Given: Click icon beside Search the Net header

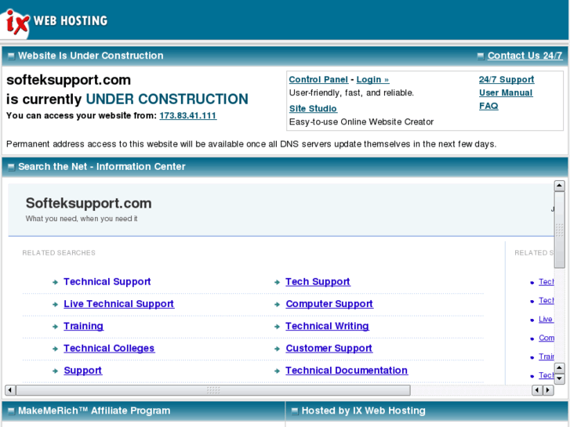Looking at the screenshot, I should coord(11,167).
